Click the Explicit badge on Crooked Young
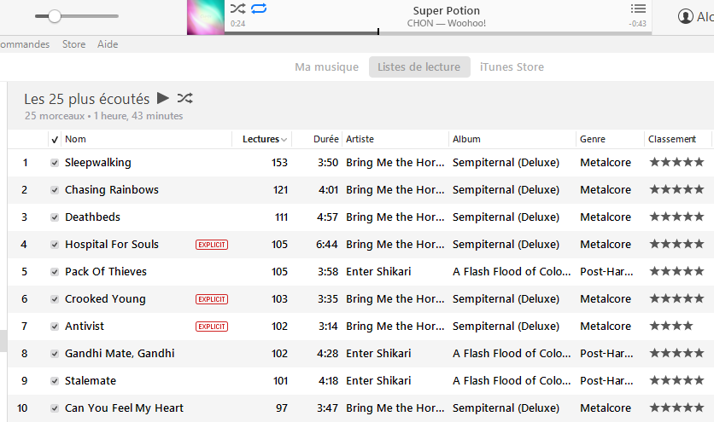The image size is (714, 422). pos(212,299)
